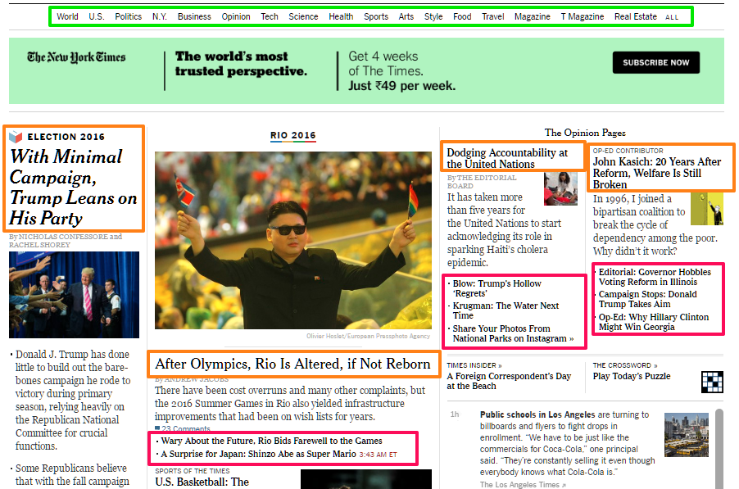Click the Election 2016 ballot box icon
The image size is (739, 489).
point(16,137)
